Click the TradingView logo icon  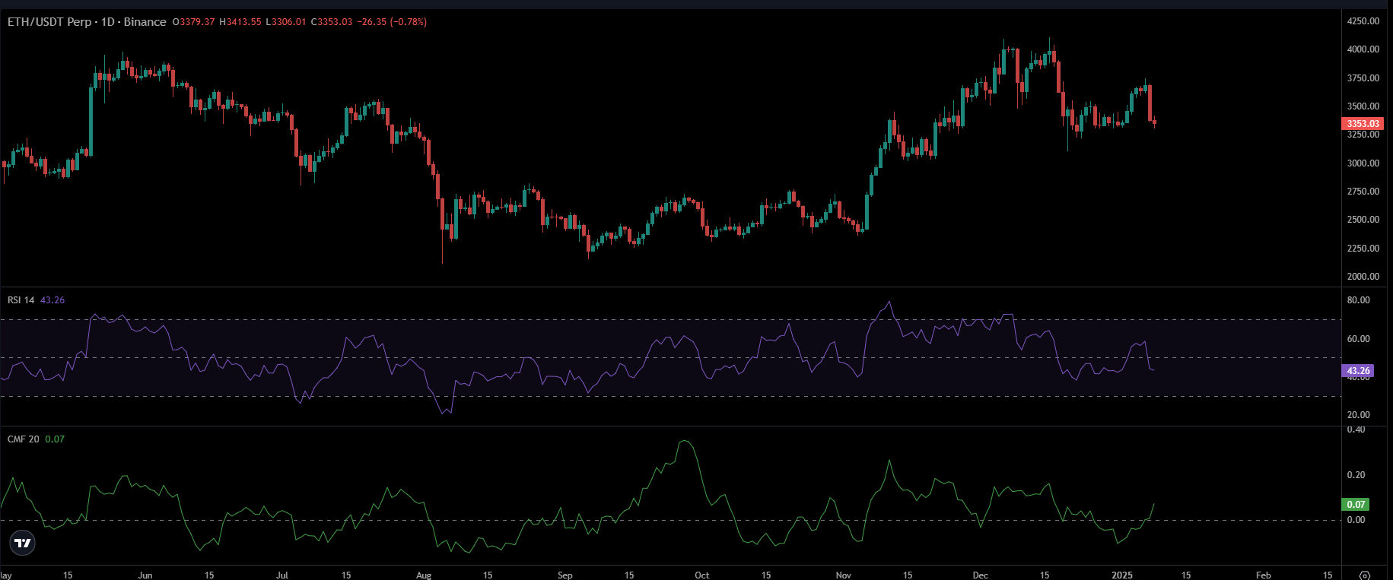(23, 543)
